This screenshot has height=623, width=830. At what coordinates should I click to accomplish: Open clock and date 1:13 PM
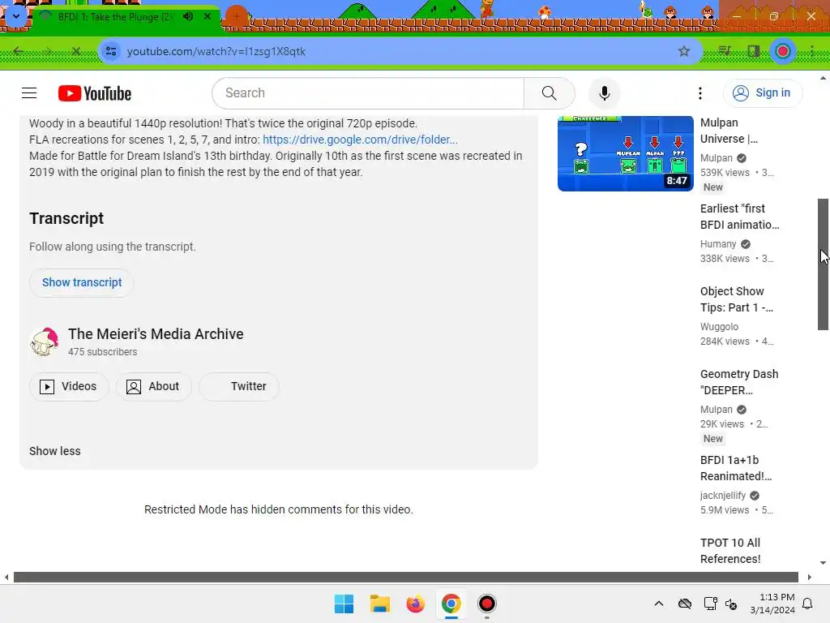(x=772, y=604)
